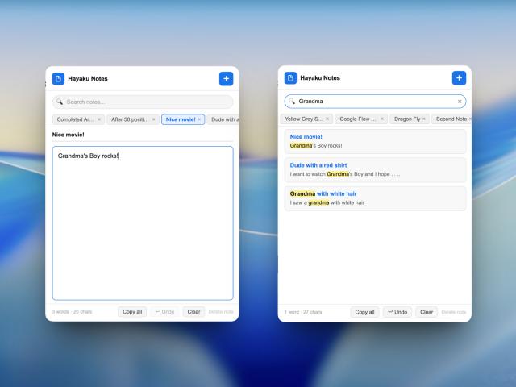Close the 'Yellow Grey S...' tab
Screen dimensions: 516x387
(x=327, y=119)
